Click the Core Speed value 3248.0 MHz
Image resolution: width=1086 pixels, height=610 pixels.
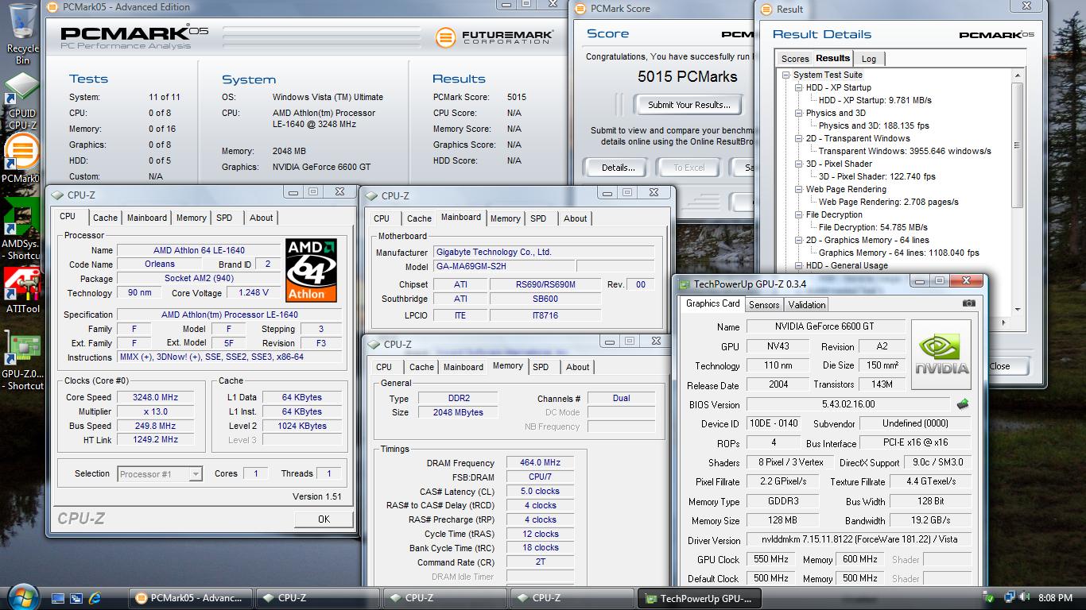click(155, 397)
